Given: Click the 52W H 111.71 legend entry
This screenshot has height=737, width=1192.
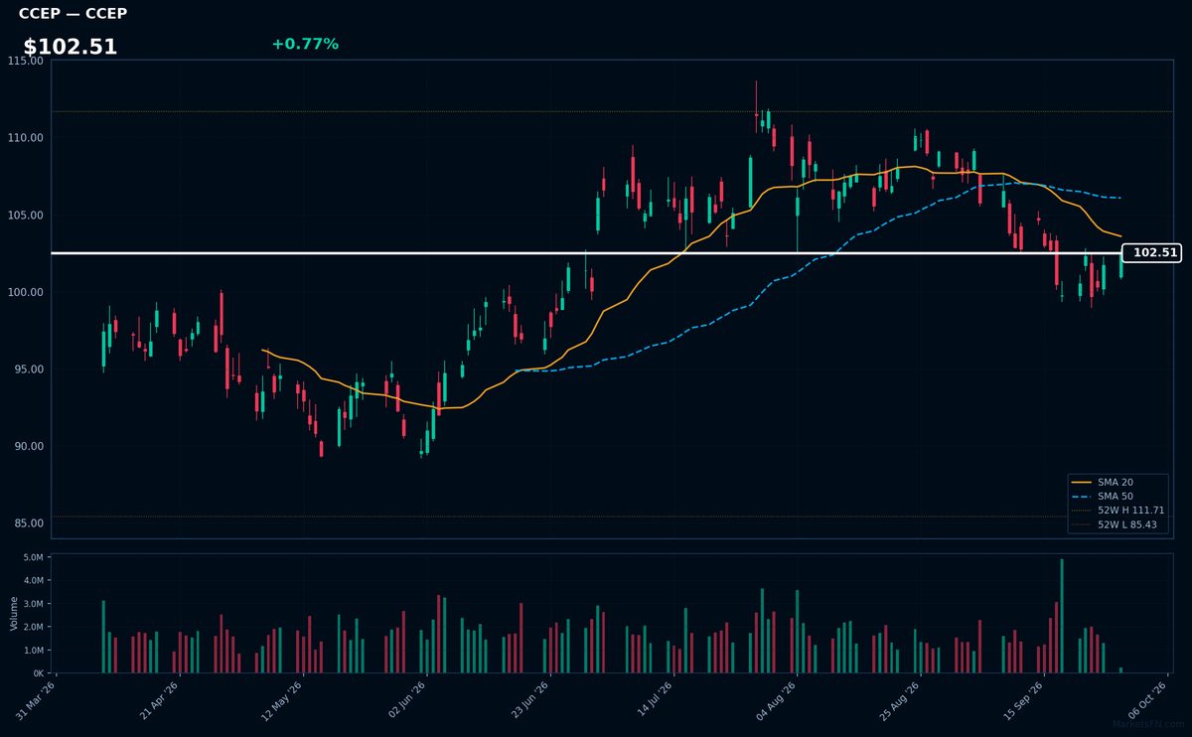Looking at the screenshot, I should point(1118,510).
